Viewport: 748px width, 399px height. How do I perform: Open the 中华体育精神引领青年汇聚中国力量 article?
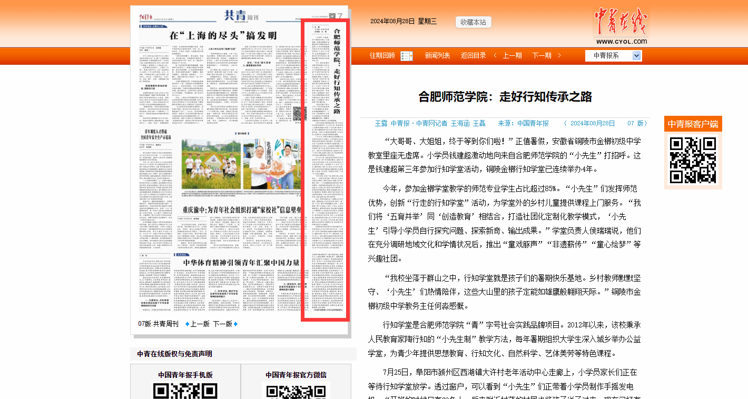point(241,262)
